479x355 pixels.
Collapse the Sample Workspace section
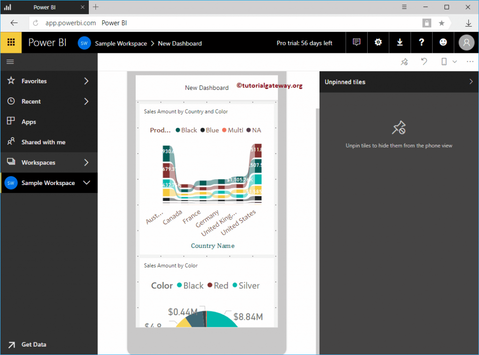pos(86,183)
